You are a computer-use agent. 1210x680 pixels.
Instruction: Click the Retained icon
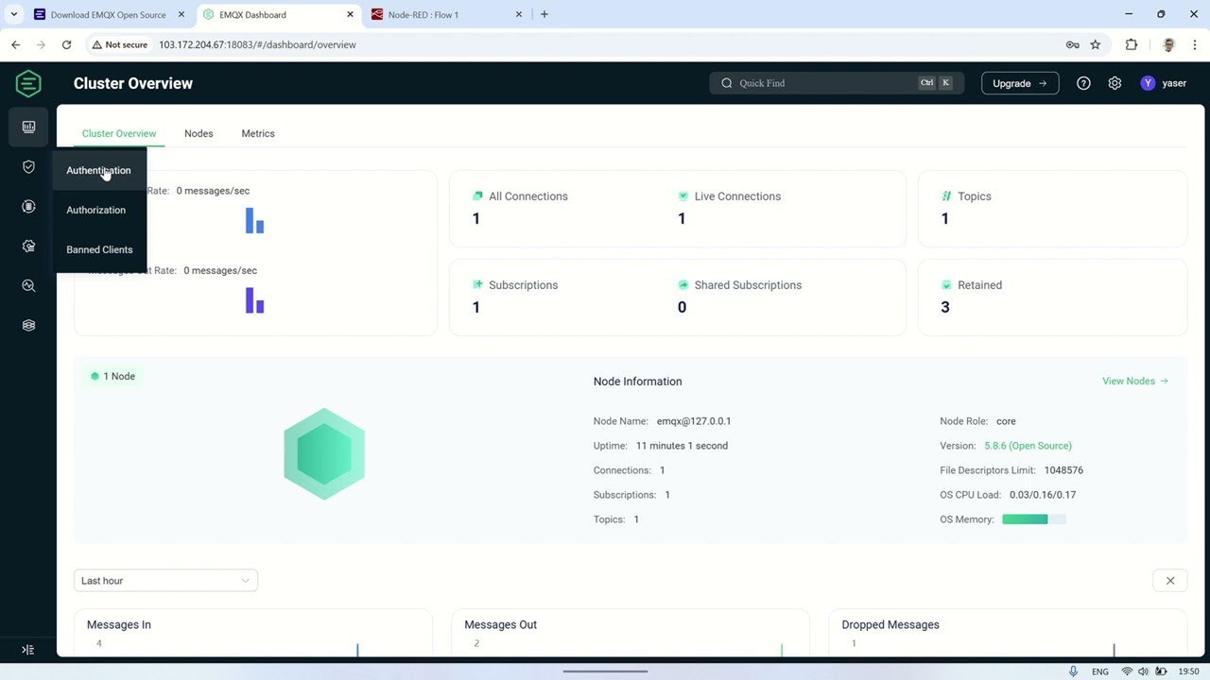[x=946, y=284]
